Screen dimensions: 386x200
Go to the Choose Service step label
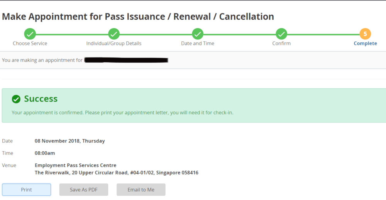(30, 43)
